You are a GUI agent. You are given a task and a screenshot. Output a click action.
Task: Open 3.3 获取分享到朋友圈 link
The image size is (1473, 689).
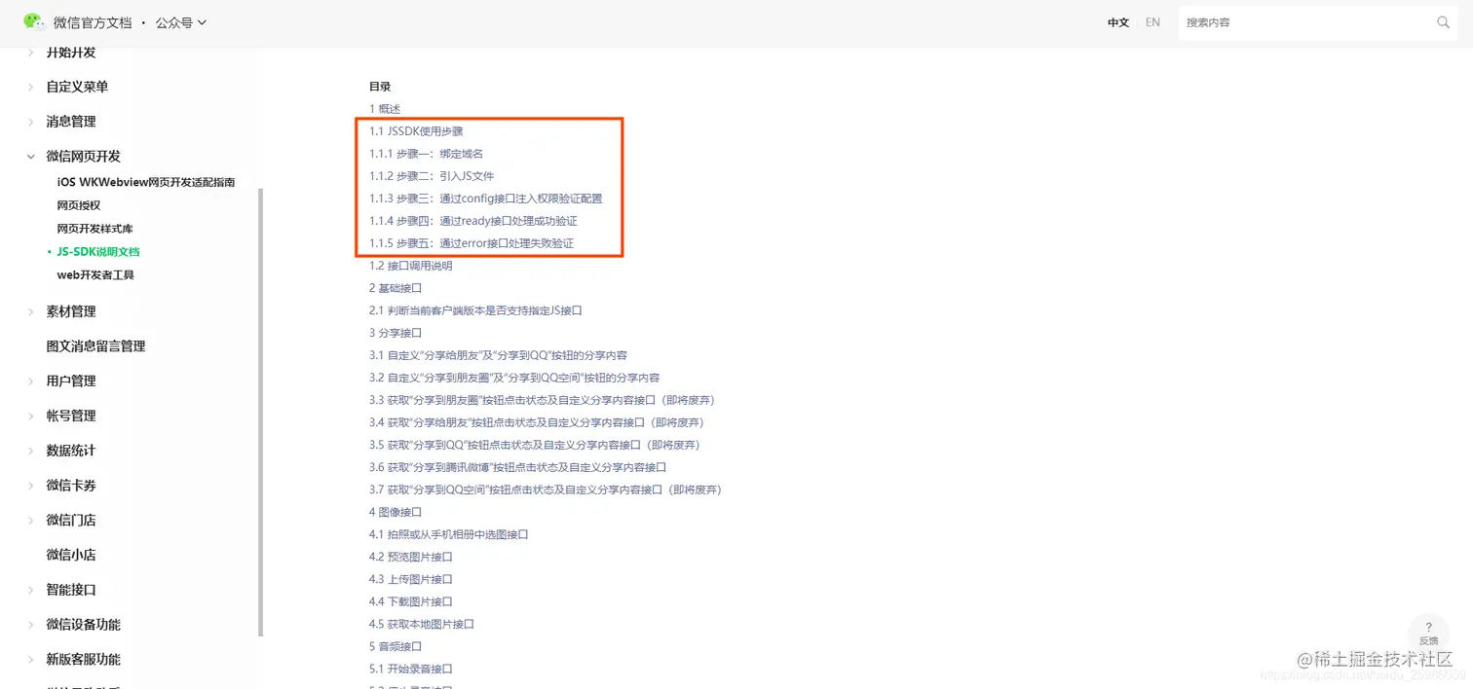point(541,400)
